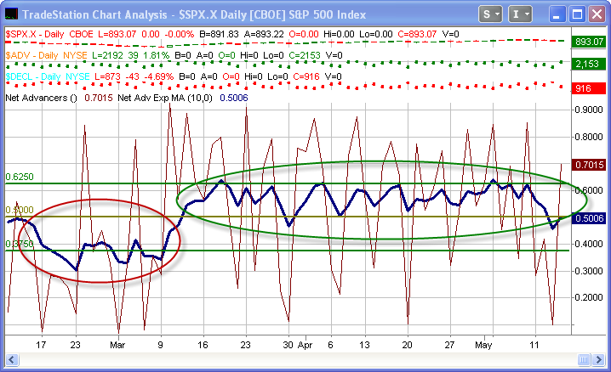Click the red 916 decliners marker

click(x=589, y=88)
